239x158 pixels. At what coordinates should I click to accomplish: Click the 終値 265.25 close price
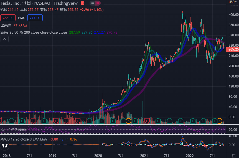tap(69, 10)
